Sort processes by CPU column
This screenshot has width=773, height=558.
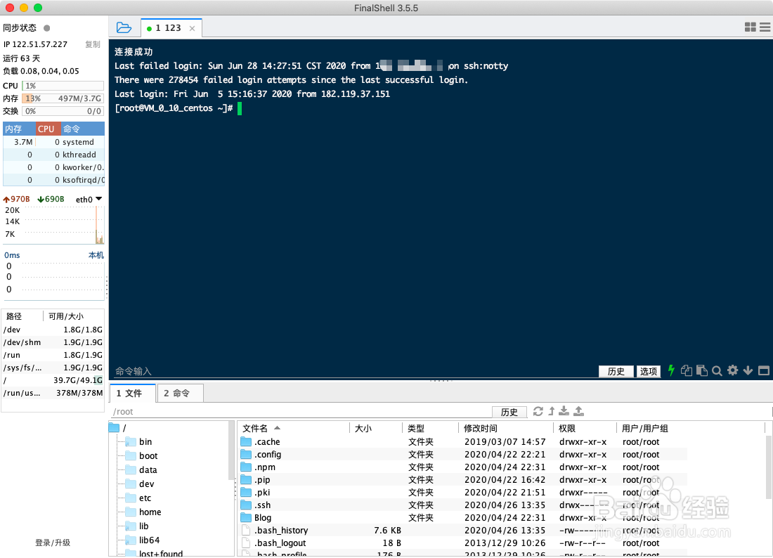coord(48,129)
